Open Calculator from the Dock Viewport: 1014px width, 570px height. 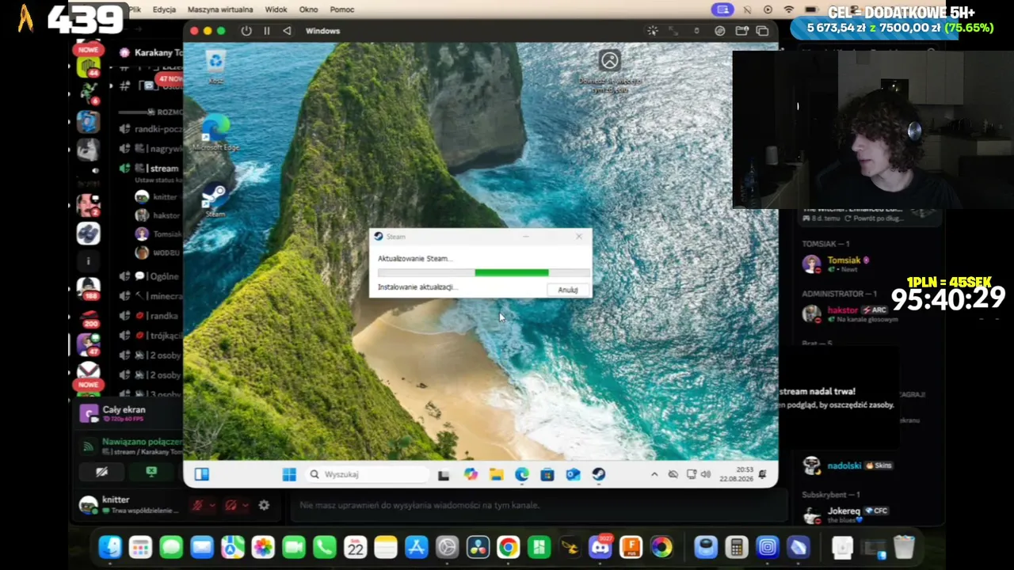[736, 547]
